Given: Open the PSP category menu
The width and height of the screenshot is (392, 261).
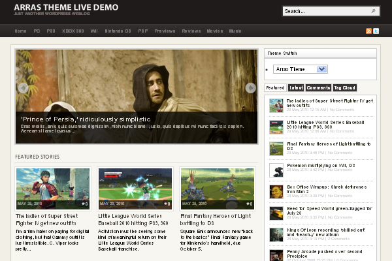Looking at the screenshot, I should click(143, 31).
